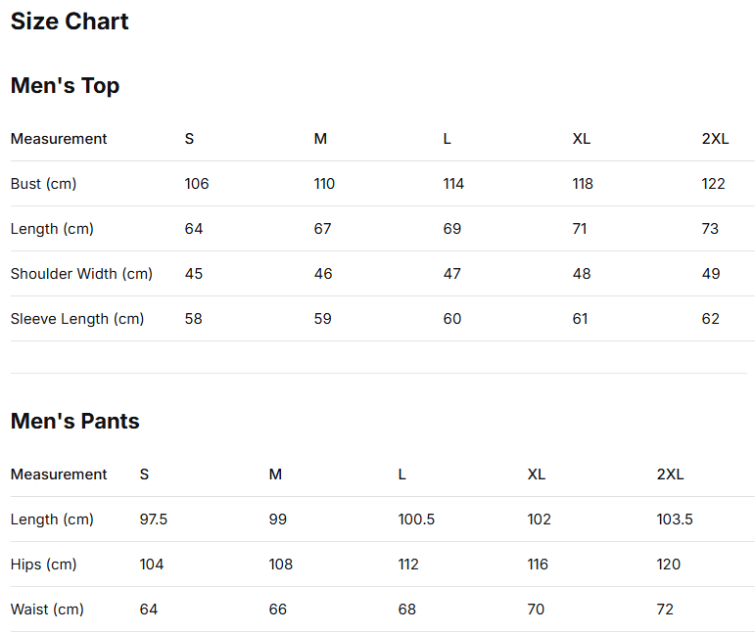
Task: Select the Bust (cm) row label
Action: 43,184
